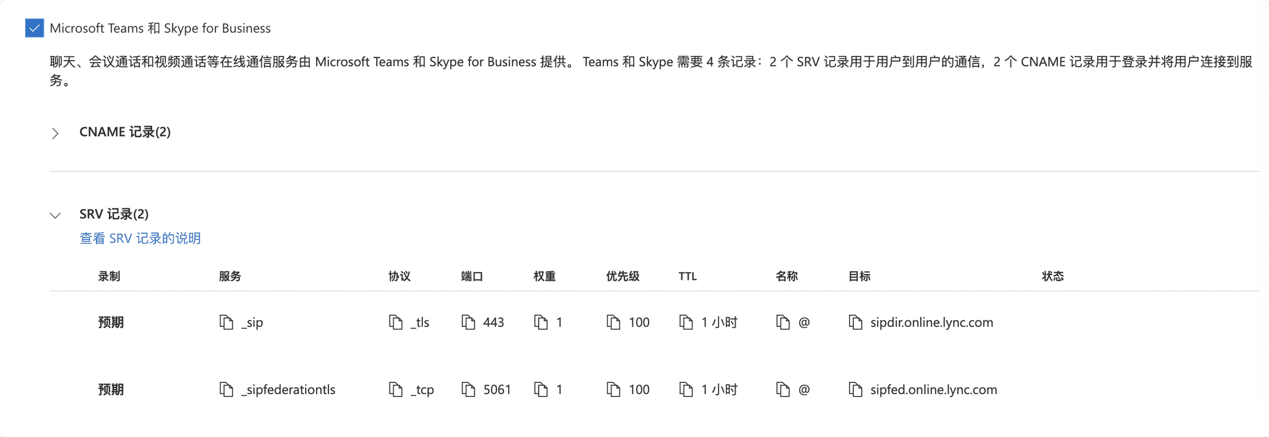Screen dimensions: 1269x437
Task: Copy weight 1 in the _sipfederationtls row
Action: (541, 389)
